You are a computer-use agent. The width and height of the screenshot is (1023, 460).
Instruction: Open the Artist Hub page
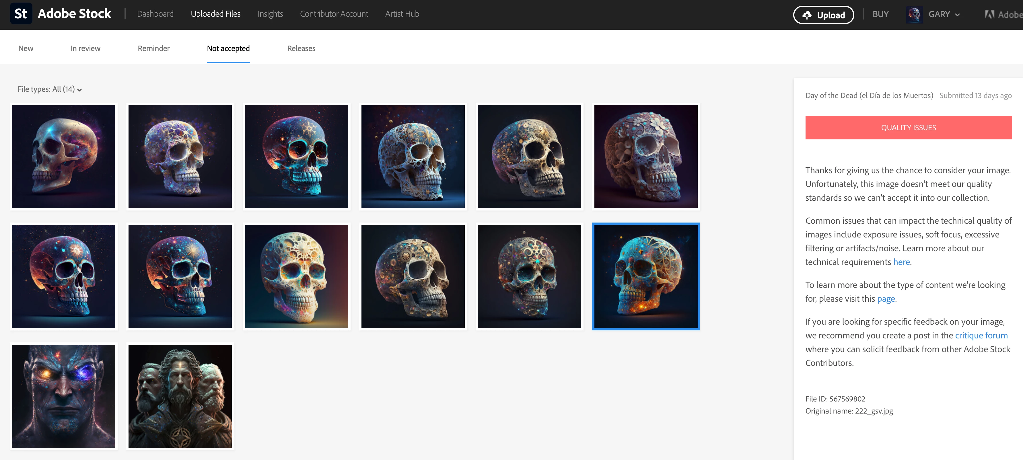pos(402,14)
